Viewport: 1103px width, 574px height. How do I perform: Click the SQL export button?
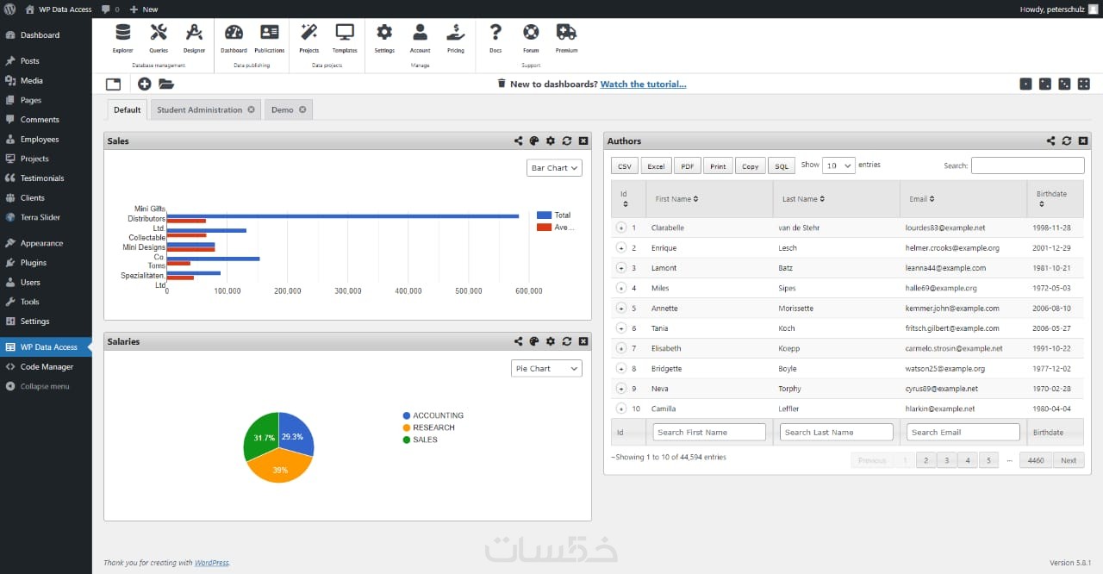pyautogui.click(x=781, y=166)
